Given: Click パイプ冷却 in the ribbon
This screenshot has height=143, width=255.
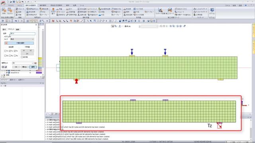Looking at the screenshot, I should click(x=138, y=9).
